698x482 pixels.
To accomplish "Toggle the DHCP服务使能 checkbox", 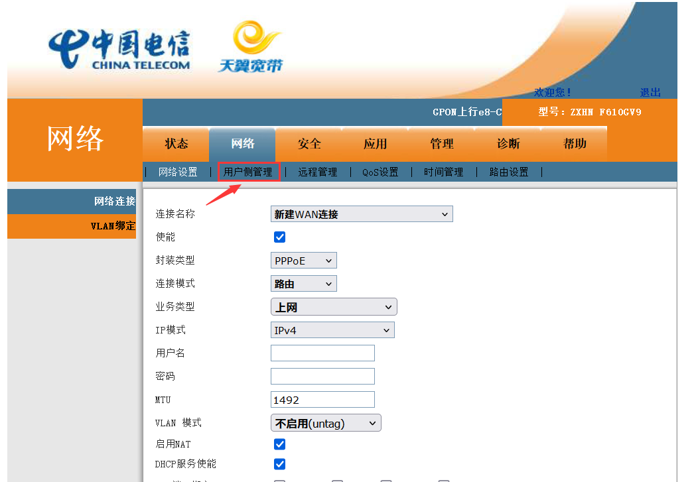I will [279, 464].
